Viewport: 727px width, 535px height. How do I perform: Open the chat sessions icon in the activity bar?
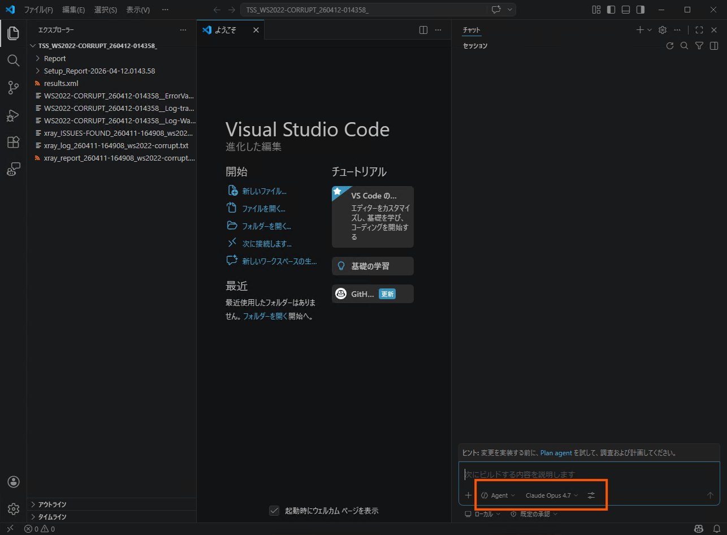13,169
